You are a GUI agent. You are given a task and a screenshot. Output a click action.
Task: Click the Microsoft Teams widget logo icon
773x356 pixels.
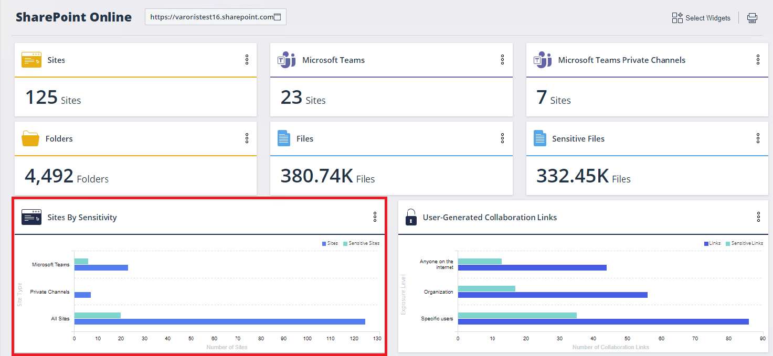[287, 60]
